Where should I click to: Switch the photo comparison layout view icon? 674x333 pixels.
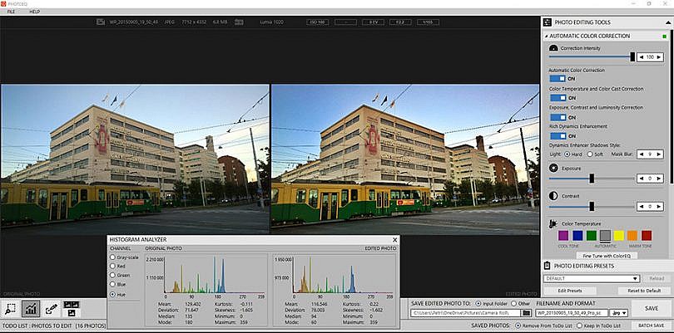pos(72,309)
